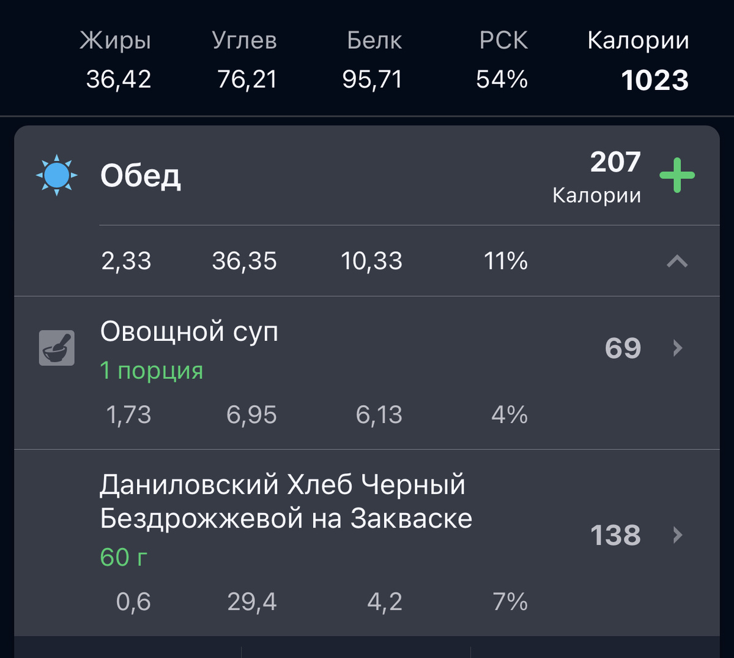Expand Овощной суп entry details
734x658 pixels.
[x=190, y=332]
